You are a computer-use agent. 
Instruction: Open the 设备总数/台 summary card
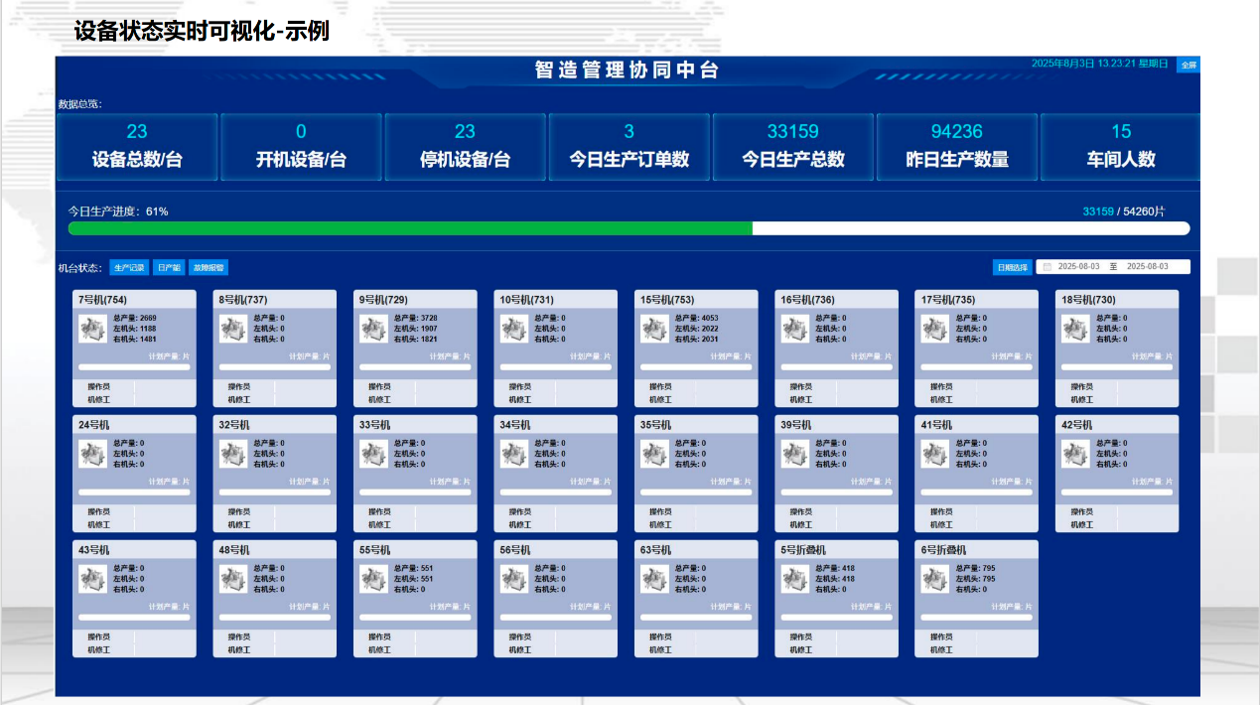(x=137, y=147)
